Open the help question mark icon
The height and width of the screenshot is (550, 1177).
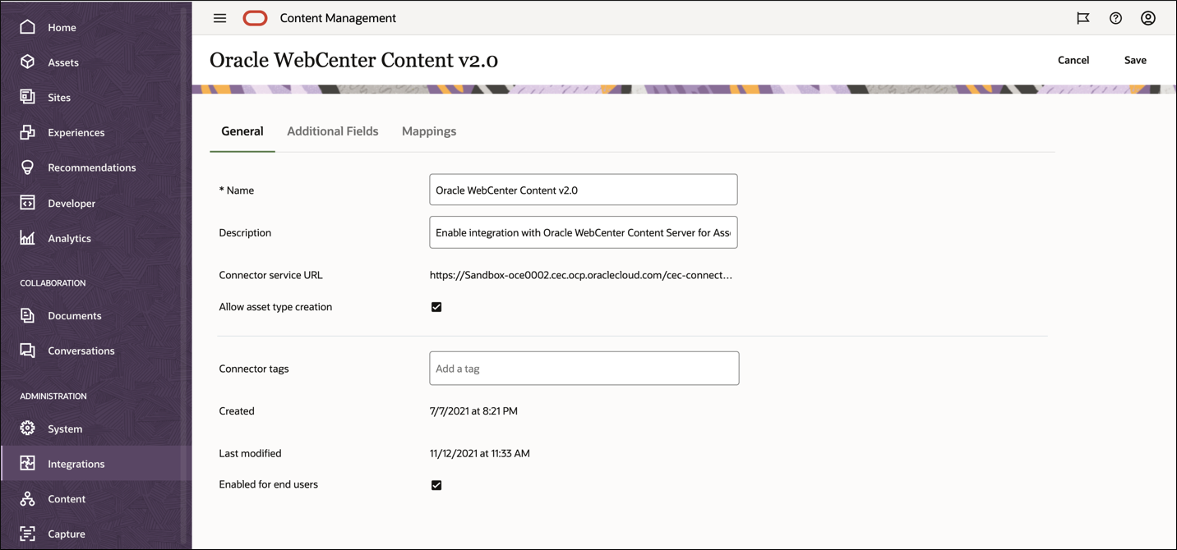tap(1115, 18)
